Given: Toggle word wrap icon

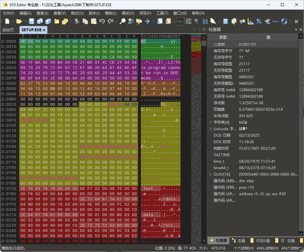Looking at the screenshot, I should [189, 21].
